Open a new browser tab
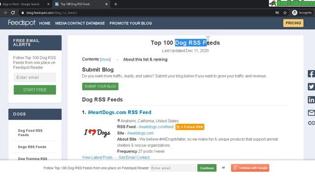Viewport: 315px width, 177px height. 116,4
